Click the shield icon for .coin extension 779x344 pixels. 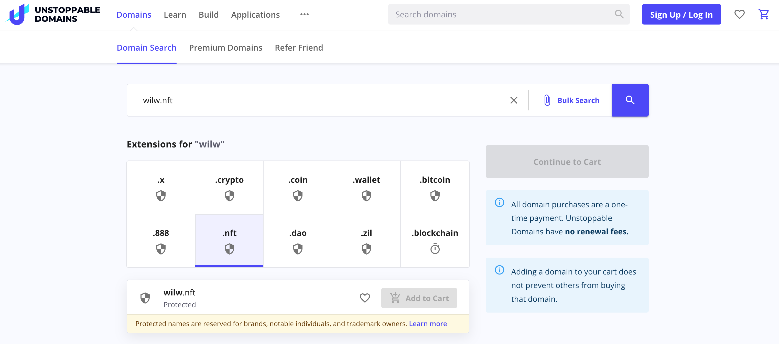[298, 196]
